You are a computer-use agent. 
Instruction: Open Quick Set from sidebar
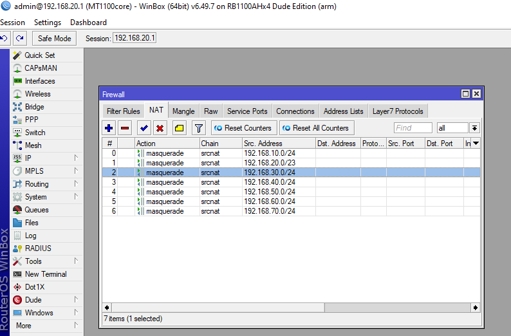46,55
